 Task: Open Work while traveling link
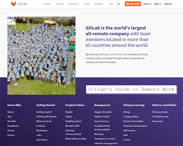pos(76,139)
